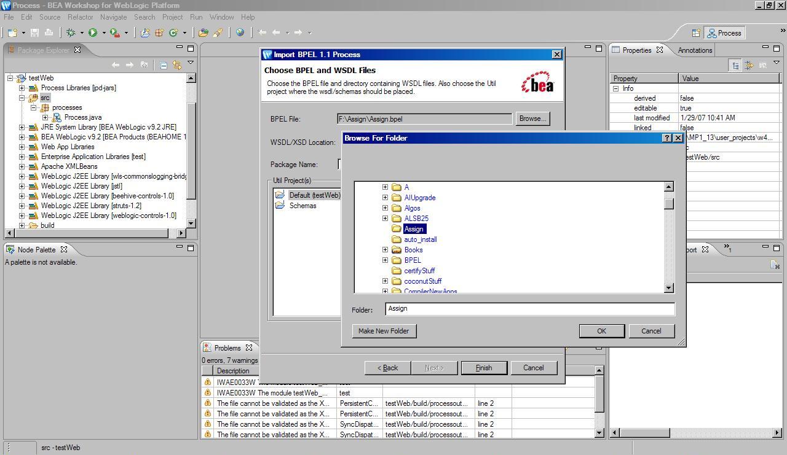Maximize the Properties panel
Screen dimensions: 787x455
tap(777, 48)
